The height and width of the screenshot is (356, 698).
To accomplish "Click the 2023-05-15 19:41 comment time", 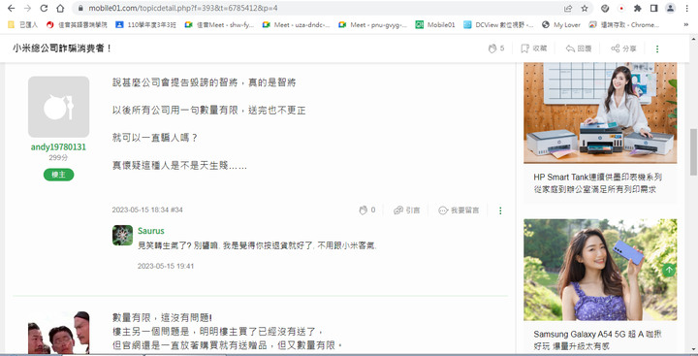I will 166,266.
